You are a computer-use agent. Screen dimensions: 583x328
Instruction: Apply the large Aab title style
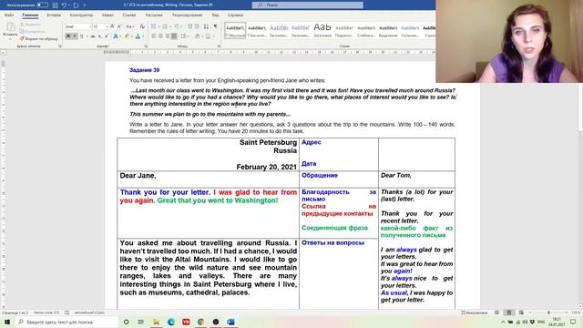coord(322,30)
